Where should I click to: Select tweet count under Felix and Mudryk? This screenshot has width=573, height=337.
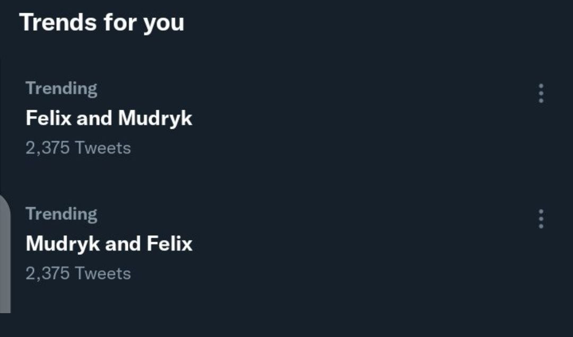78,148
